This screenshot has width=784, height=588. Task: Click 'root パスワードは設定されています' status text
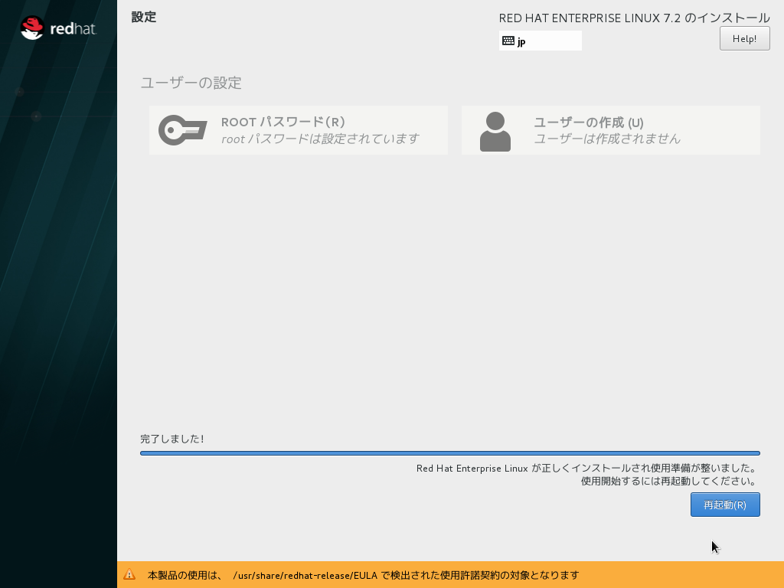[320, 139]
